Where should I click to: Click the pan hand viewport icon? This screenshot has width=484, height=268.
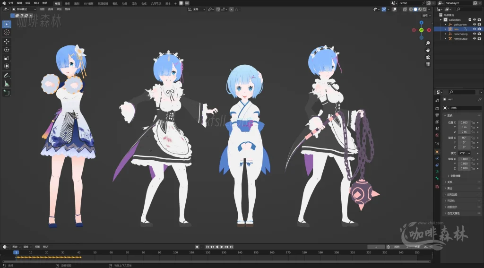click(x=428, y=50)
